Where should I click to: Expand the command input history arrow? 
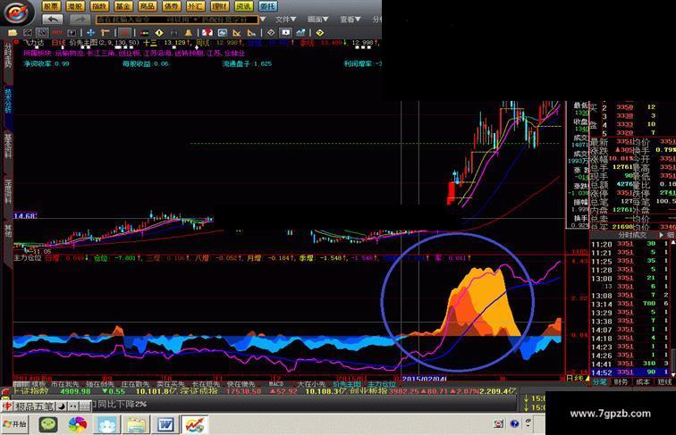pyautogui.click(x=263, y=20)
